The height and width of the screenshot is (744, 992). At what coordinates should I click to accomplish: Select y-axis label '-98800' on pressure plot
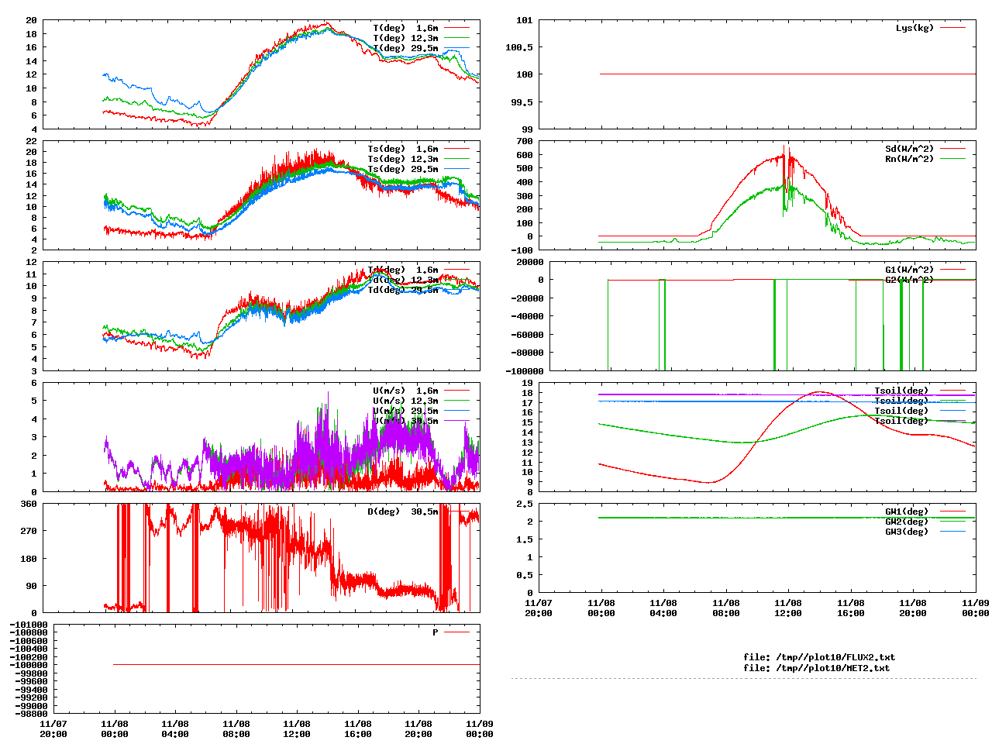point(31,714)
